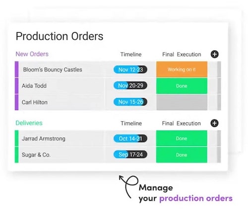
Task: Open Bloom's Bouncy Castles Working on it status
Action: coord(182,69)
